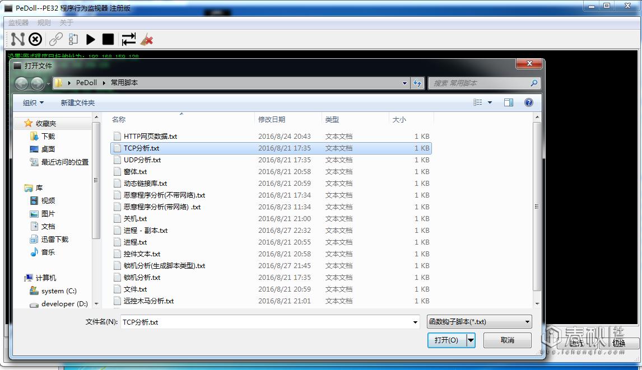Select 桌面 desktop in navigation pane
Screen dimensions: 642x370
pyautogui.click(x=48, y=149)
